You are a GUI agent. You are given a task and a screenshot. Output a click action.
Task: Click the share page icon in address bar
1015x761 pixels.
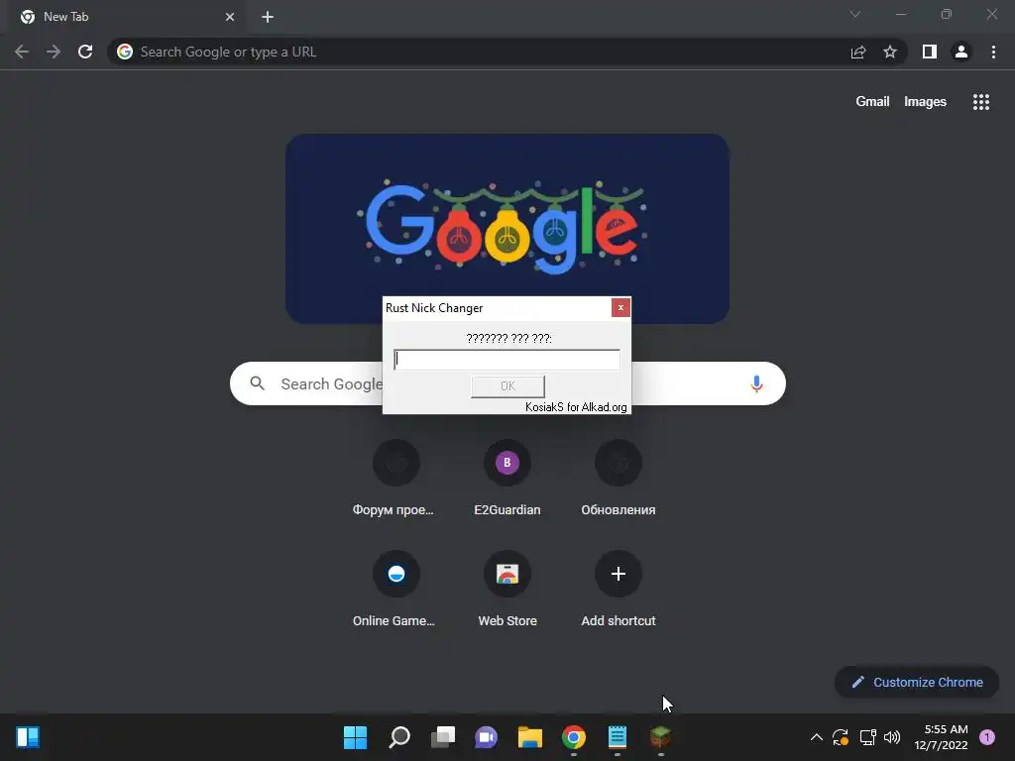[858, 52]
